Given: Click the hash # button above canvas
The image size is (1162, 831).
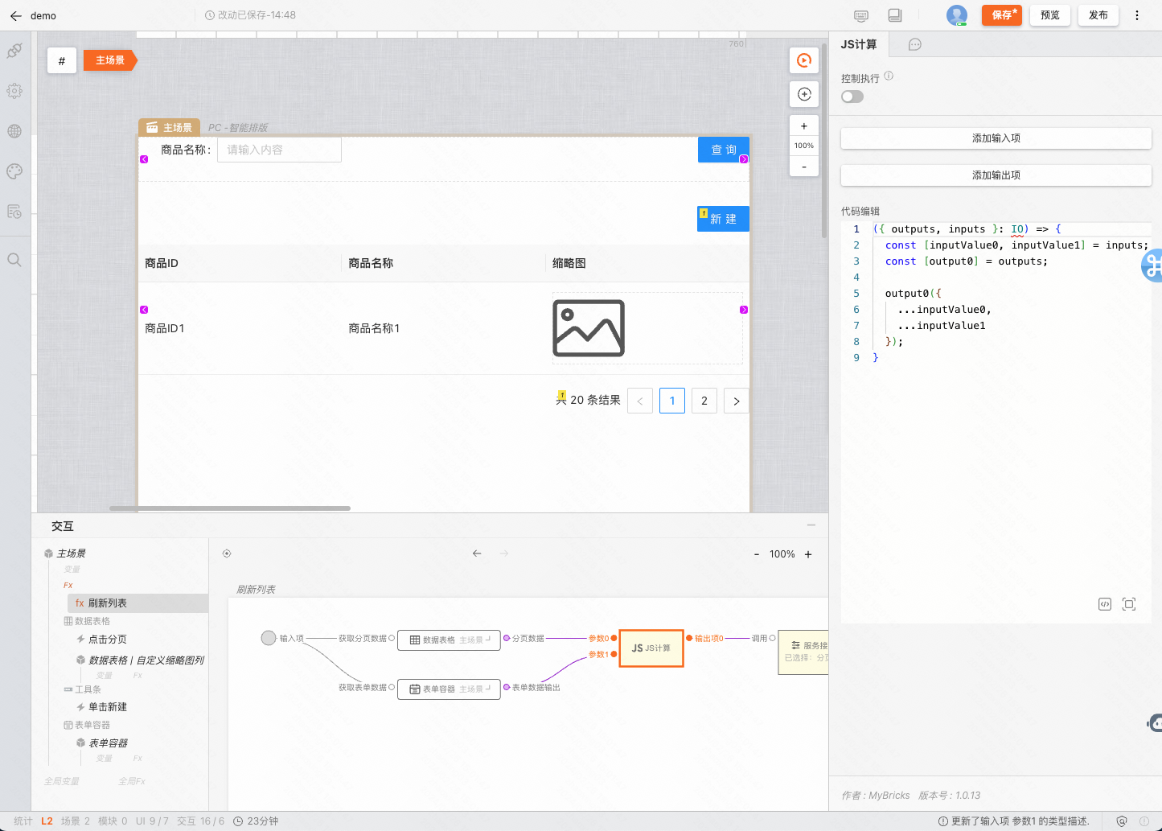Looking at the screenshot, I should (62, 60).
